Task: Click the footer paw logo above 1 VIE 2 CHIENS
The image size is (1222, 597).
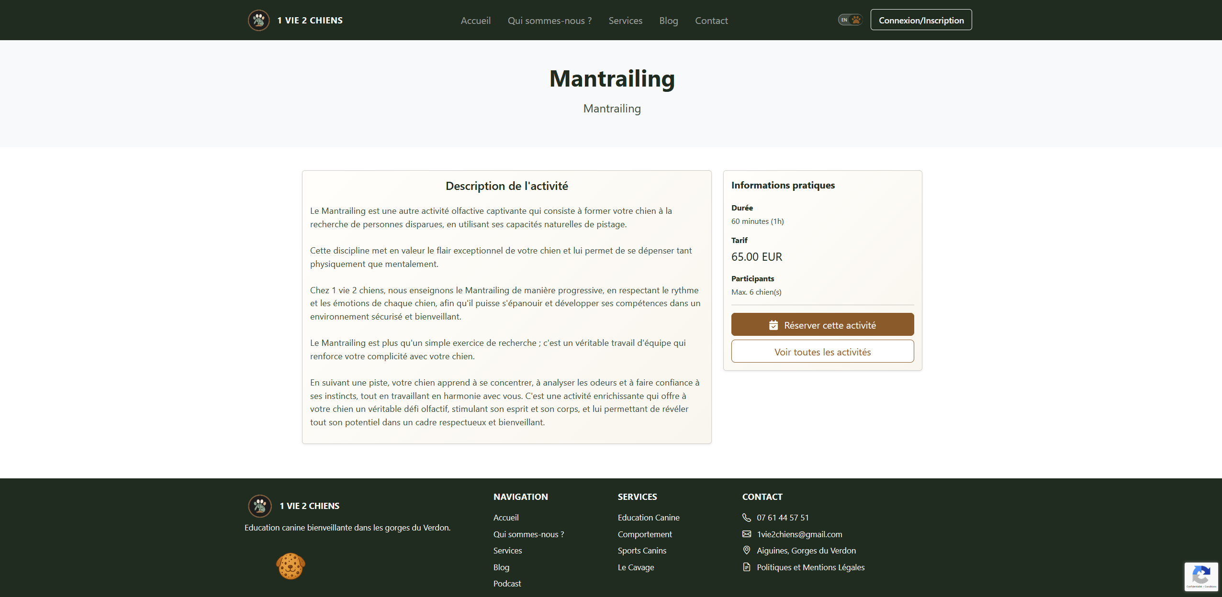Action: pyautogui.click(x=260, y=506)
